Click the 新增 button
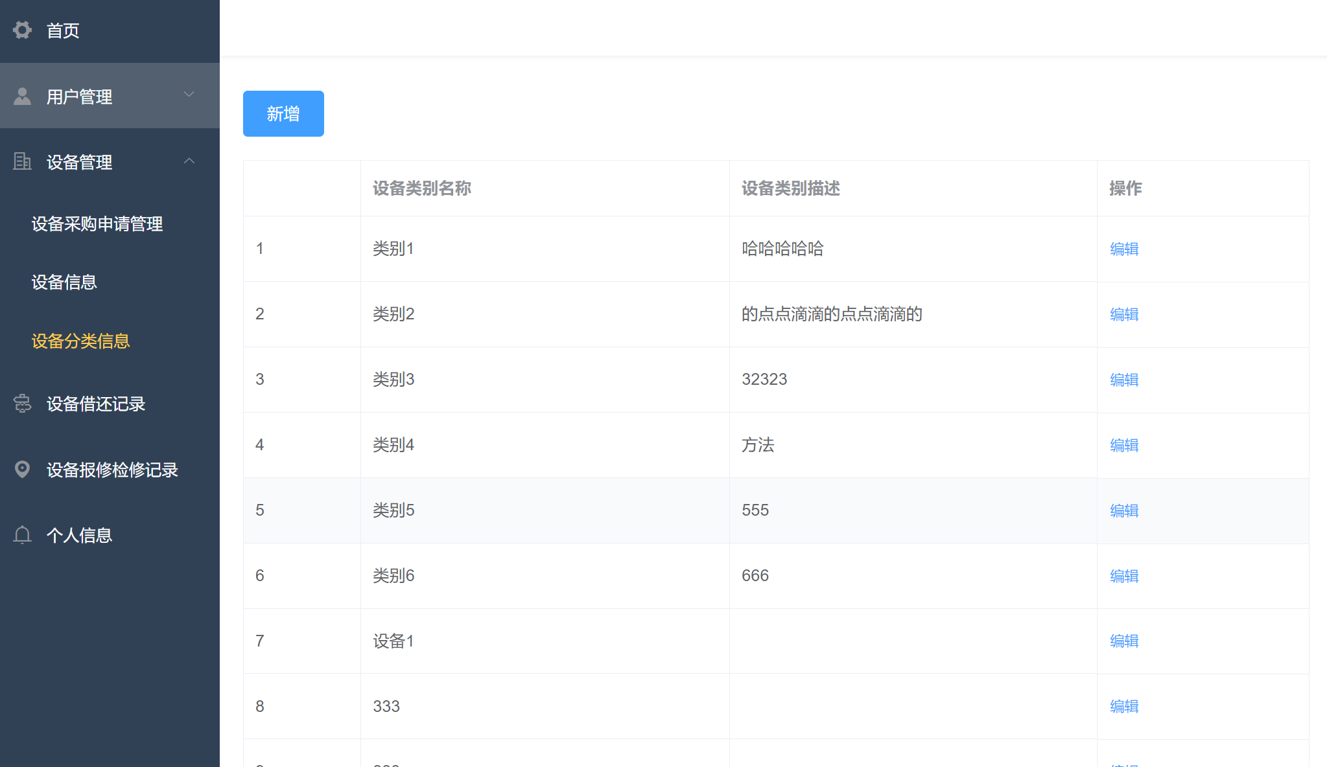The width and height of the screenshot is (1327, 767). [x=283, y=113]
